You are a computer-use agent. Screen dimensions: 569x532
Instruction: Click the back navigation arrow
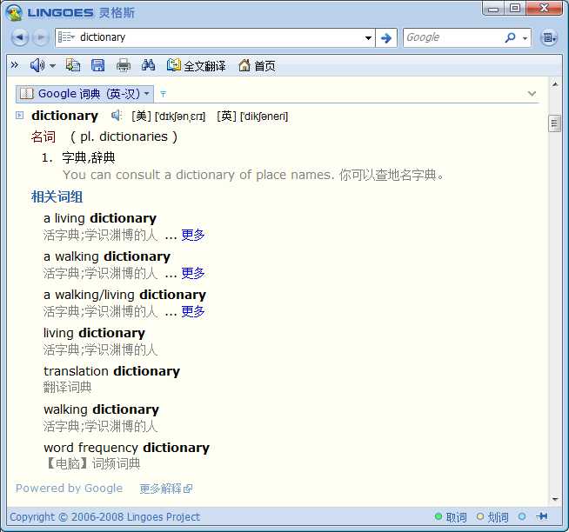click(x=20, y=37)
